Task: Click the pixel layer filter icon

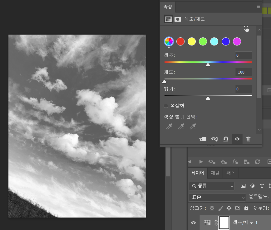Action: click(x=243, y=186)
